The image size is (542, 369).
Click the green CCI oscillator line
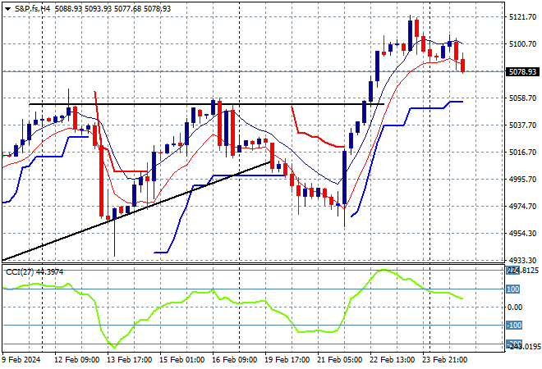pos(205,294)
